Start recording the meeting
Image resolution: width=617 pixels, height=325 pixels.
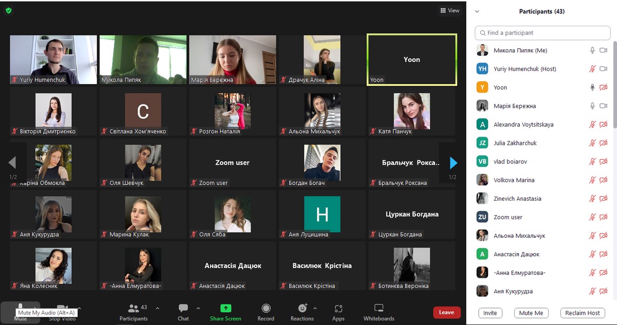266,312
